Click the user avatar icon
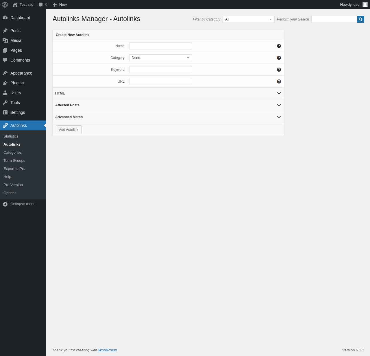370x356 pixels. (365, 4)
